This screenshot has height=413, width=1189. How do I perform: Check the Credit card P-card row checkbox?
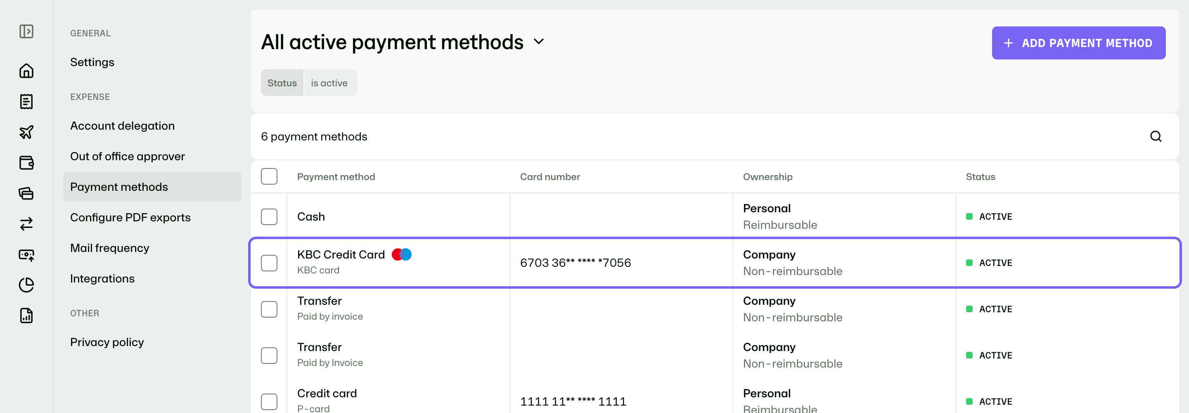click(269, 401)
